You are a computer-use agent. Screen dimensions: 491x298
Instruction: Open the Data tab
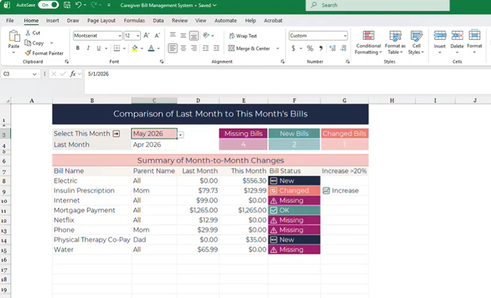[x=158, y=21]
